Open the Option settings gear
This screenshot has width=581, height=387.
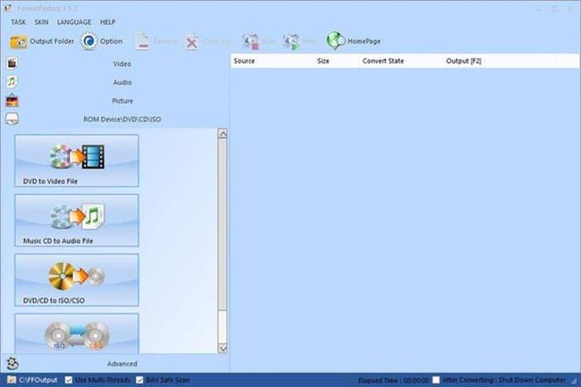102,41
